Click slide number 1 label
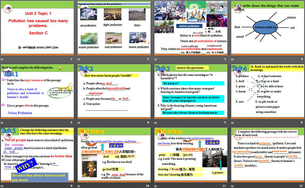This screenshot has width=305, height=188. tap(71, 59)
